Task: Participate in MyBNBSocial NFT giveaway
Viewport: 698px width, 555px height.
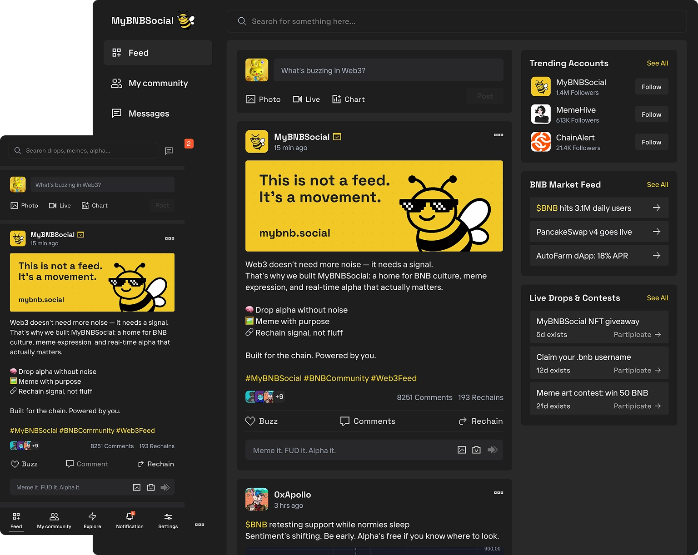Action: 637,334
